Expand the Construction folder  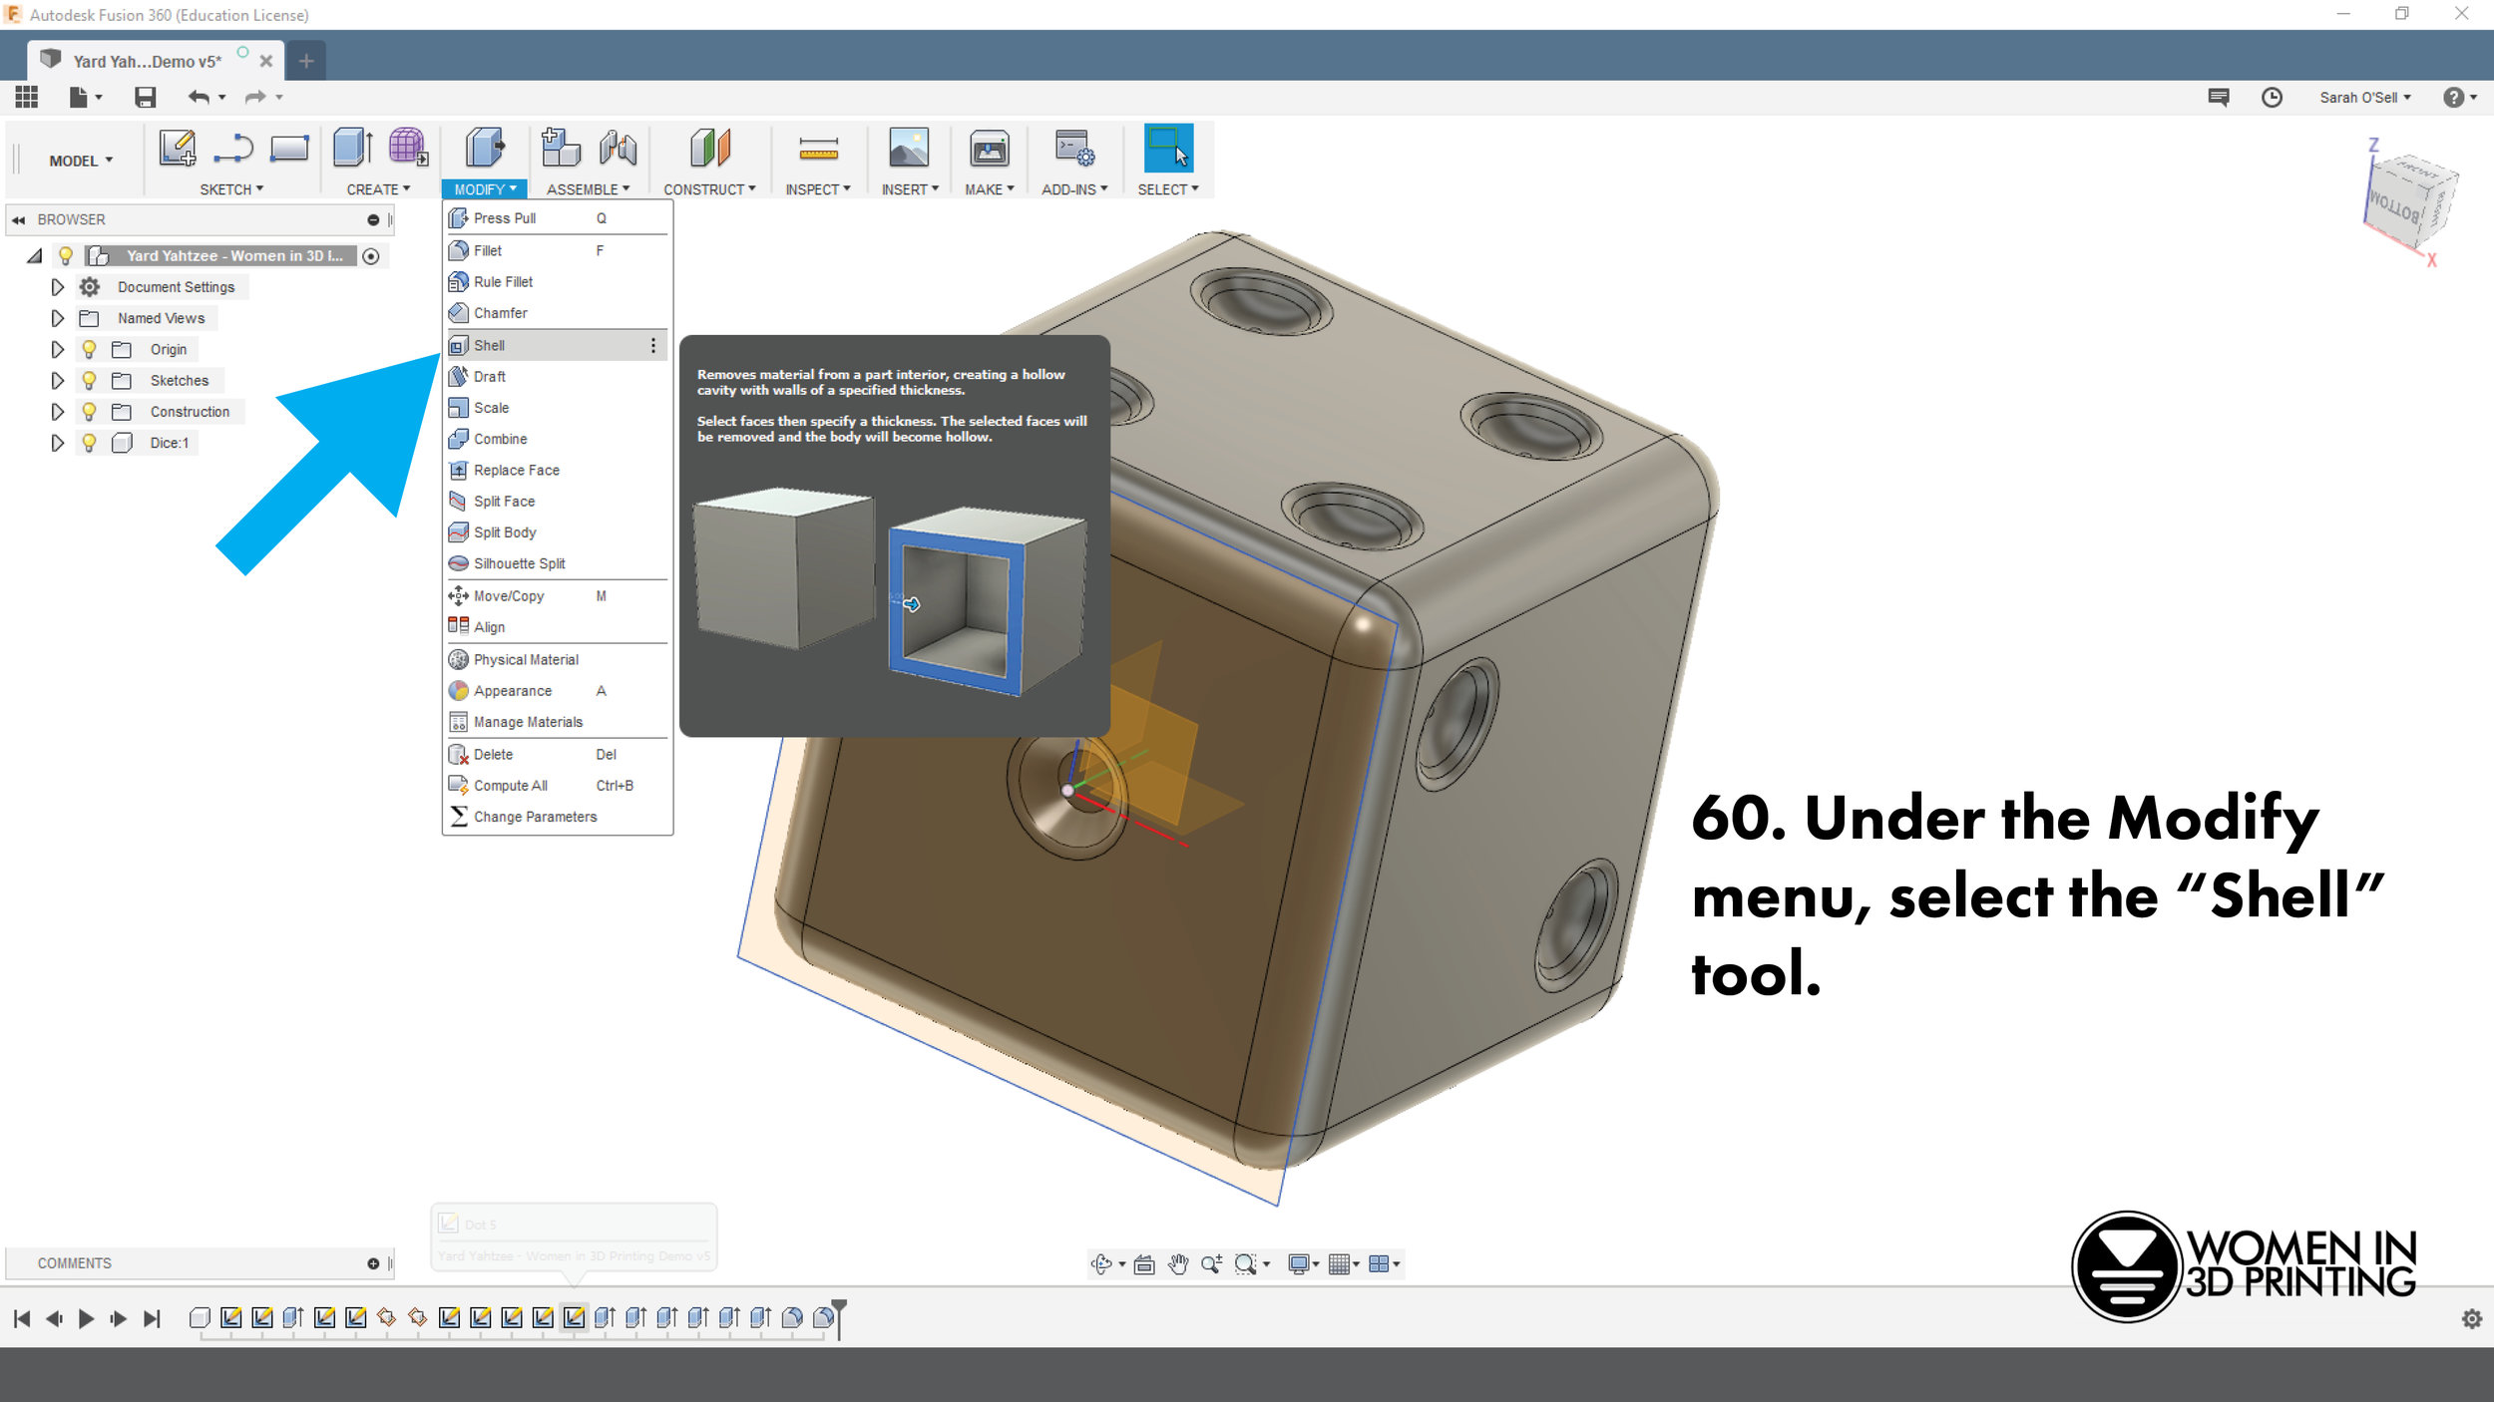point(58,411)
